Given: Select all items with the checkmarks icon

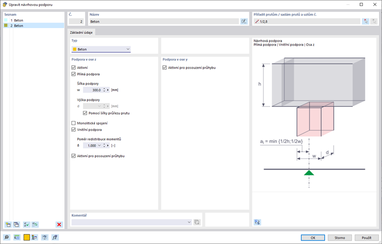Looking at the screenshot, I should click(x=27, y=224).
